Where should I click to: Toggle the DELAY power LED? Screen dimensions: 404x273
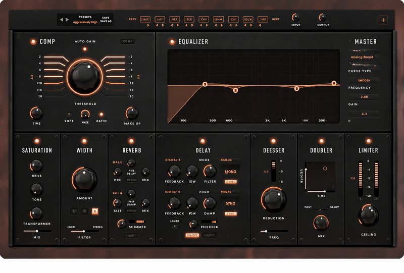[x=203, y=141]
